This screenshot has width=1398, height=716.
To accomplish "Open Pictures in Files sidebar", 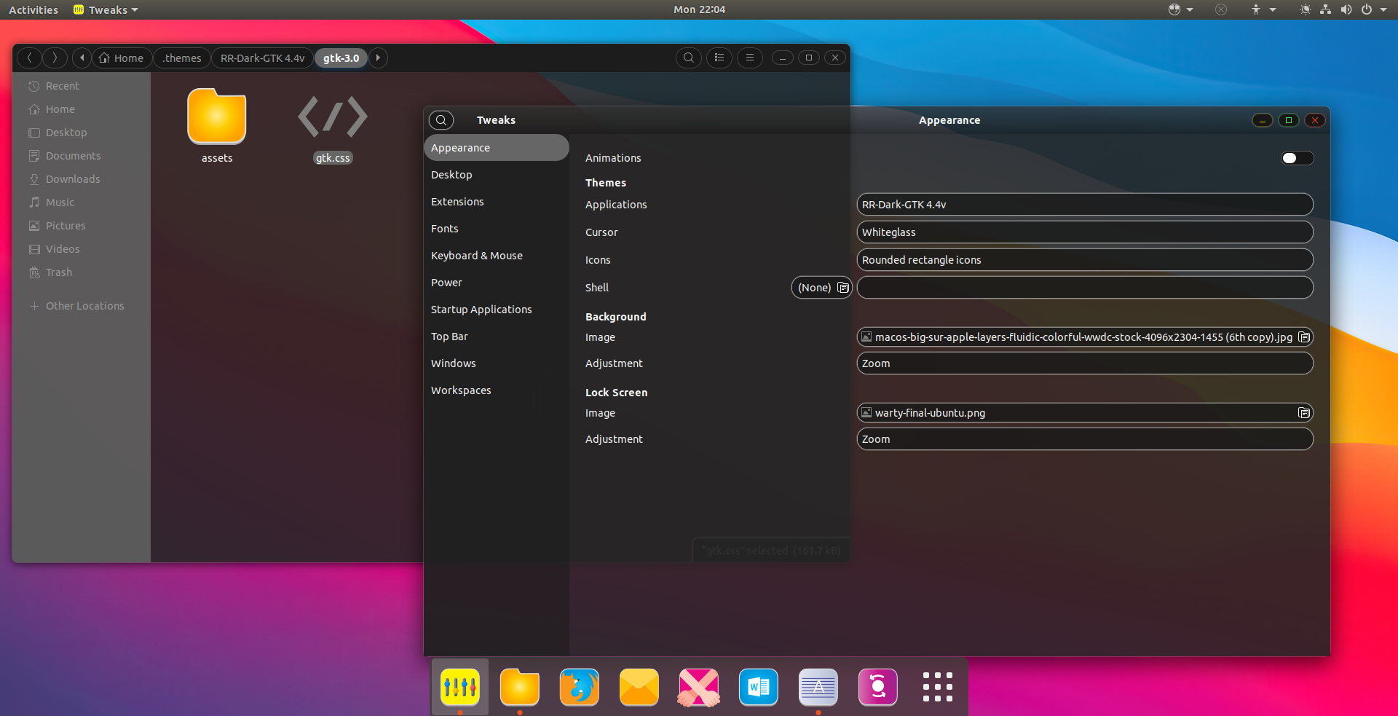I will pos(82,226).
